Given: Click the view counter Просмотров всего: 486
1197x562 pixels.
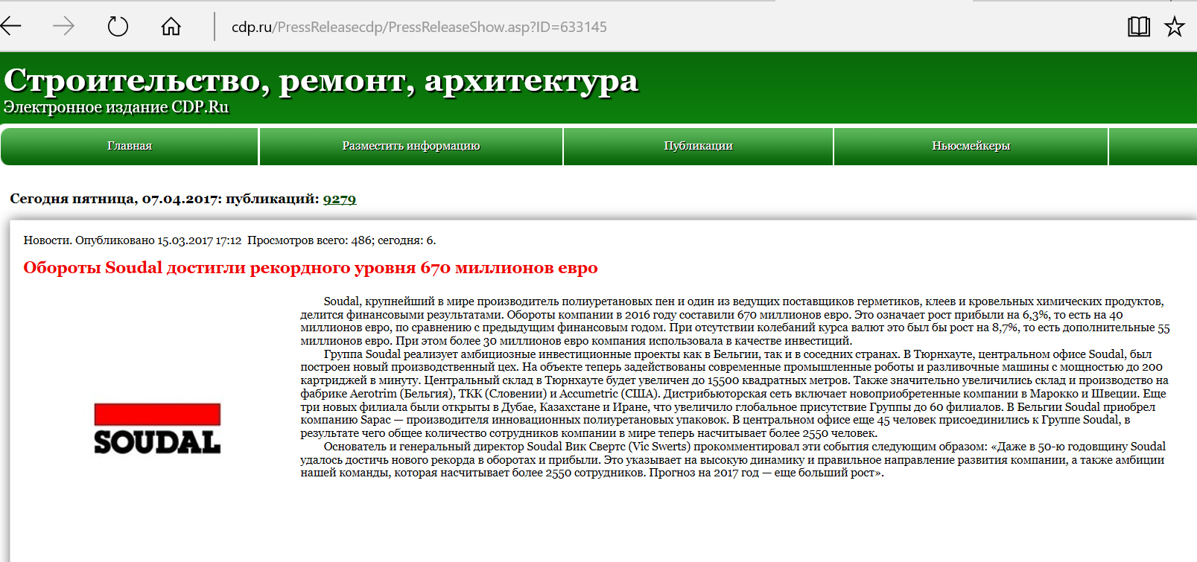Looking at the screenshot, I should click(x=310, y=240).
